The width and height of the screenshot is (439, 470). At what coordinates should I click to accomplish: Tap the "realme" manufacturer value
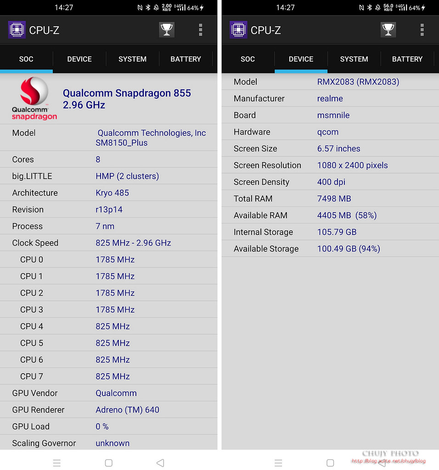click(330, 99)
